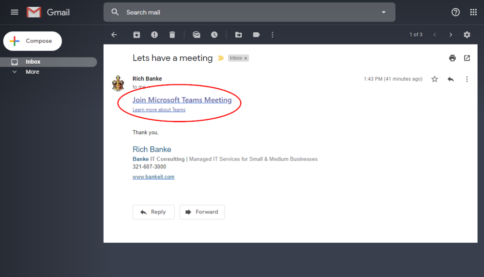The image size is (484, 277).
Task: Open the Move to folder icon
Action: pyautogui.click(x=238, y=35)
